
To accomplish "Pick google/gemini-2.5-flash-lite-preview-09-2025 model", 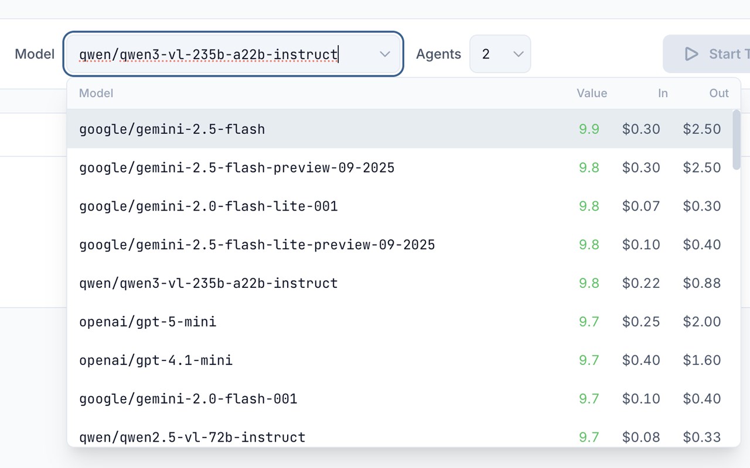I will (x=257, y=245).
